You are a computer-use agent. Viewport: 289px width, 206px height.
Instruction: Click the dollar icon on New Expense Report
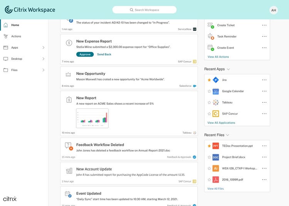point(69,43)
